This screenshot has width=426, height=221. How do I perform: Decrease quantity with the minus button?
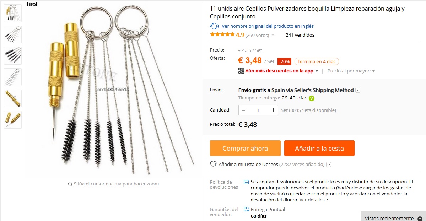243,110
